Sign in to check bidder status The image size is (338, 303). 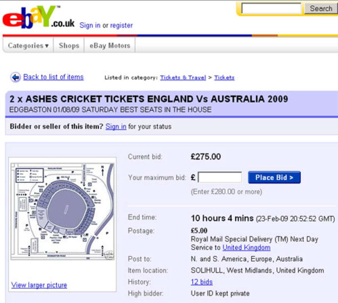point(115,127)
